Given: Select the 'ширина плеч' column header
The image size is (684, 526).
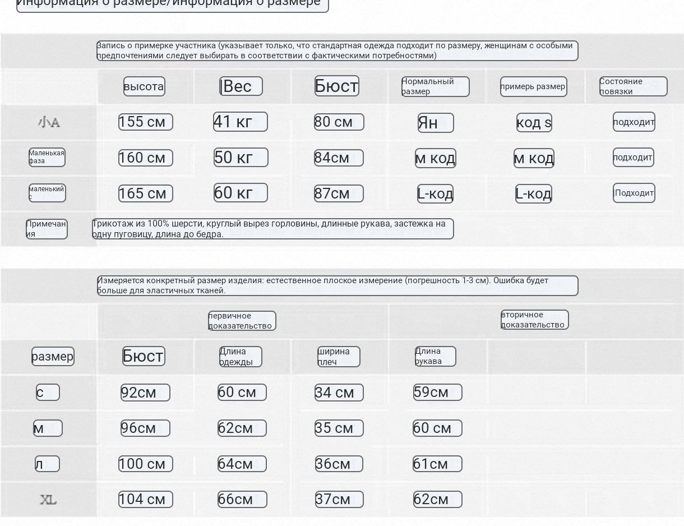Looking at the screenshot, I should [x=339, y=357].
